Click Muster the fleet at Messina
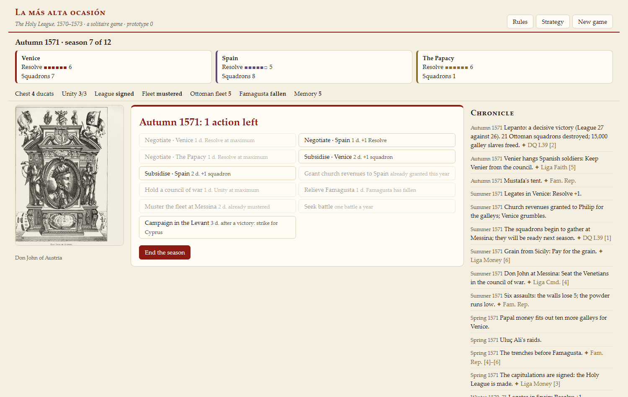The width and height of the screenshot is (628, 397). [x=217, y=206]
